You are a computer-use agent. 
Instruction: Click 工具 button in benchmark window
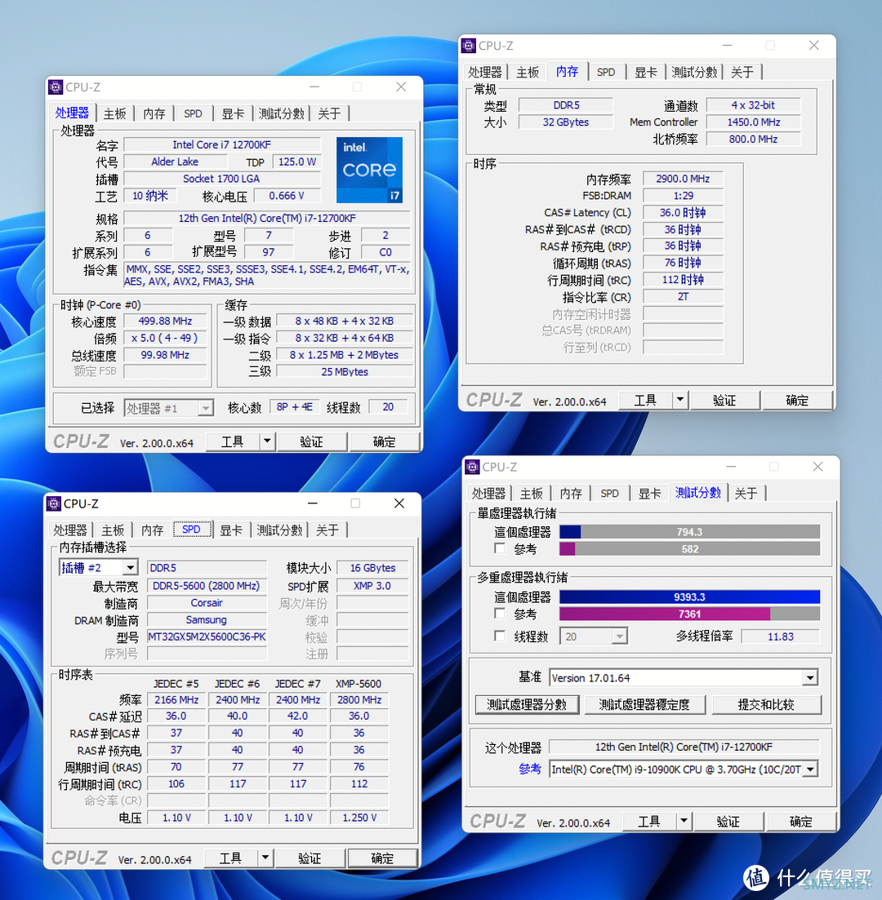tap(649, 822)
